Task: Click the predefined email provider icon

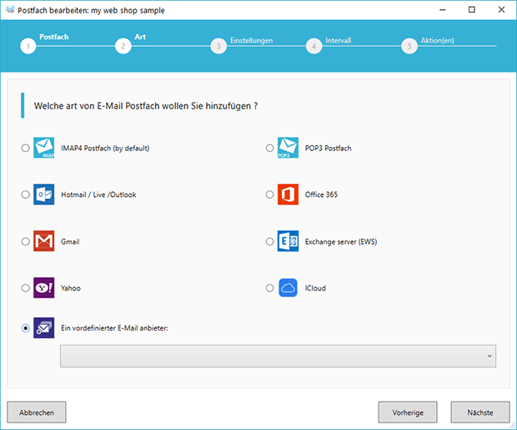Action: coord(44,327)
